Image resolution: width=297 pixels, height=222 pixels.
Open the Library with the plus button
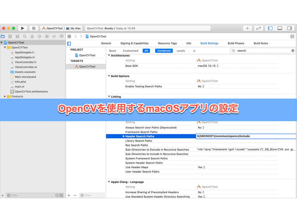[x=247, y=28]
